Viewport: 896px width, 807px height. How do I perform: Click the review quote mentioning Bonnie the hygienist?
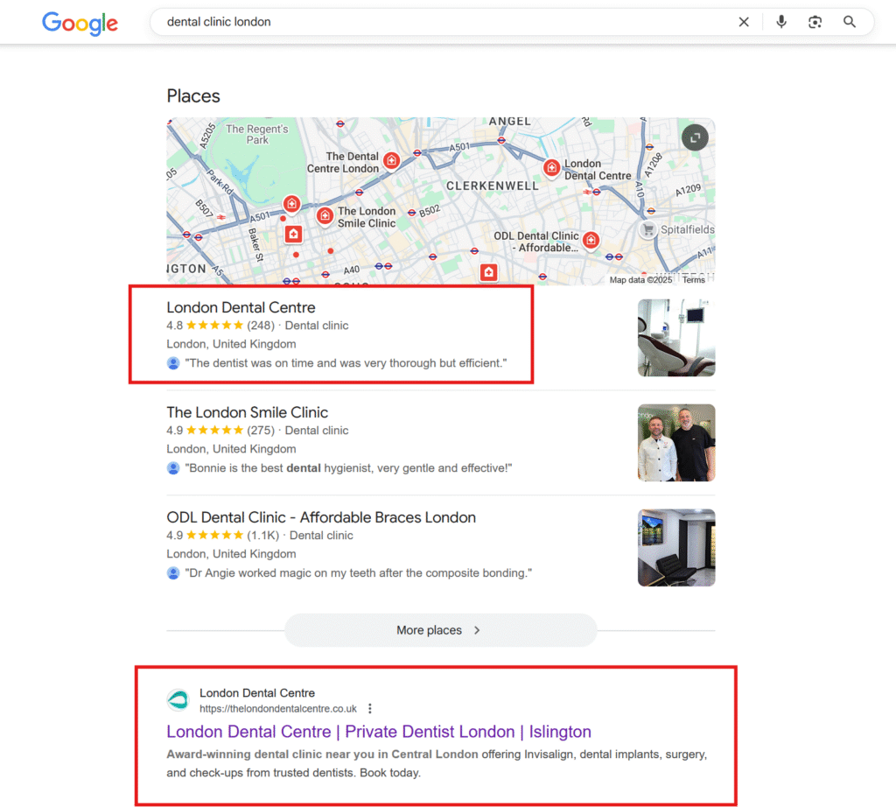348,468
